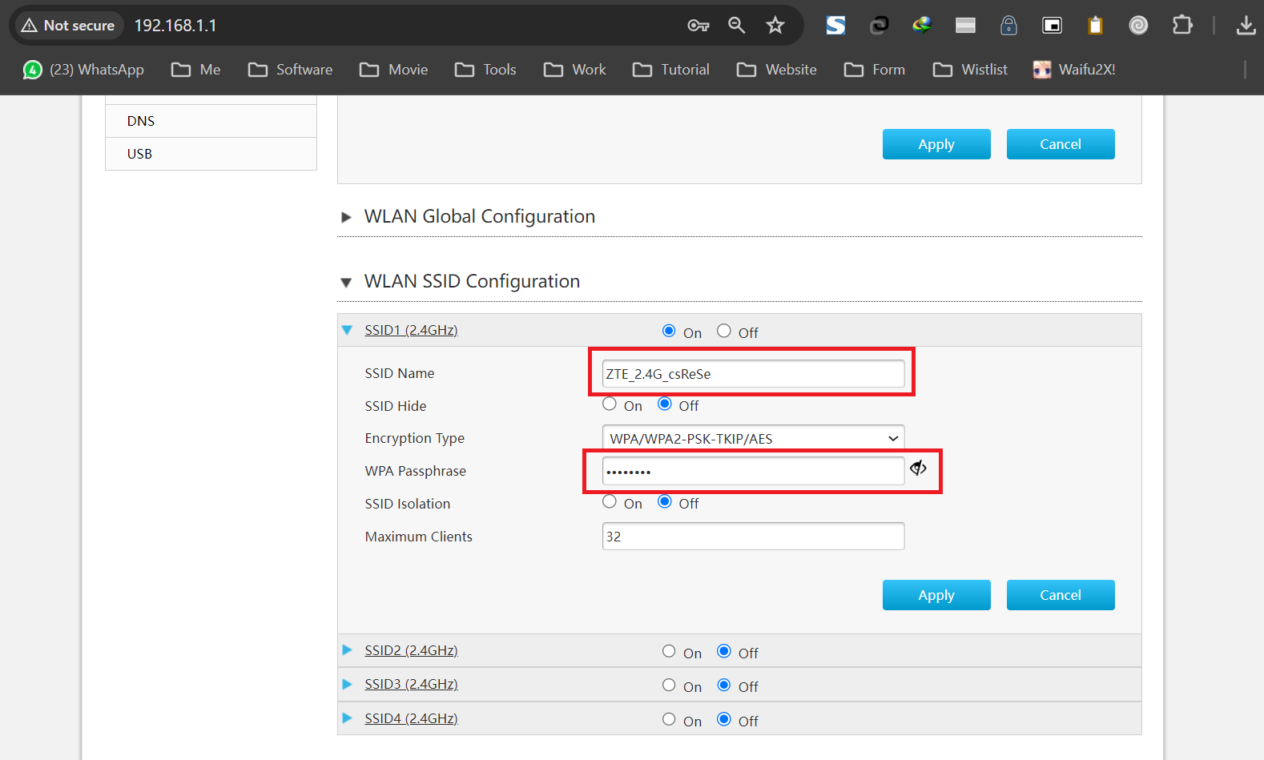Click the upper Apply button
The image size is (1264, 760).
tap(936, 144)
